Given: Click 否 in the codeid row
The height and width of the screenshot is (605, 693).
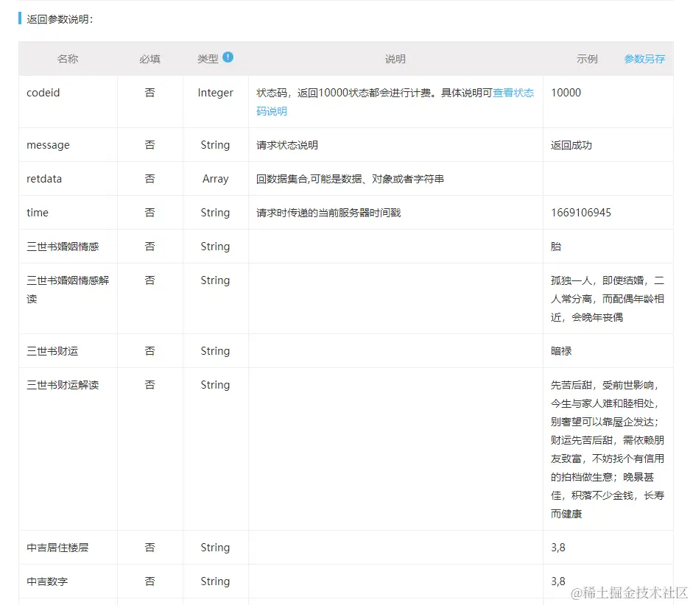Looking at the screenshot, I should [149, 93].
